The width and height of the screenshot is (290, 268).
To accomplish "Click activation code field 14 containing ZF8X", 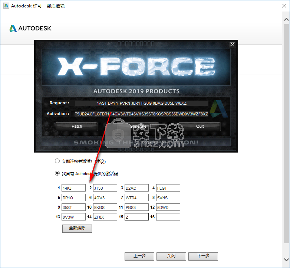I will pos(105,217).
